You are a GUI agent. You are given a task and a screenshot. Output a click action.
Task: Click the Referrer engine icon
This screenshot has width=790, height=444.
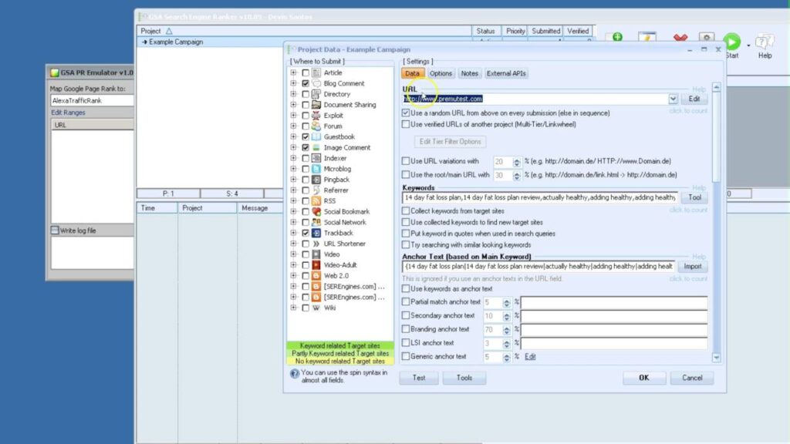(316, 190)
